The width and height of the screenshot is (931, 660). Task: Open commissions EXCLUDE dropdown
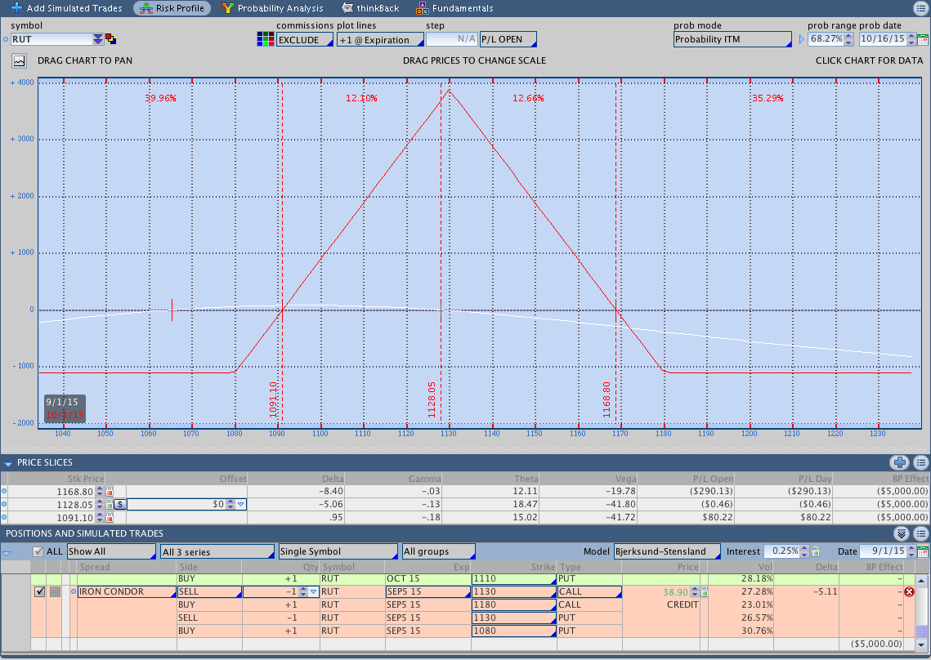pyautogui.click(x=305, y=40)
